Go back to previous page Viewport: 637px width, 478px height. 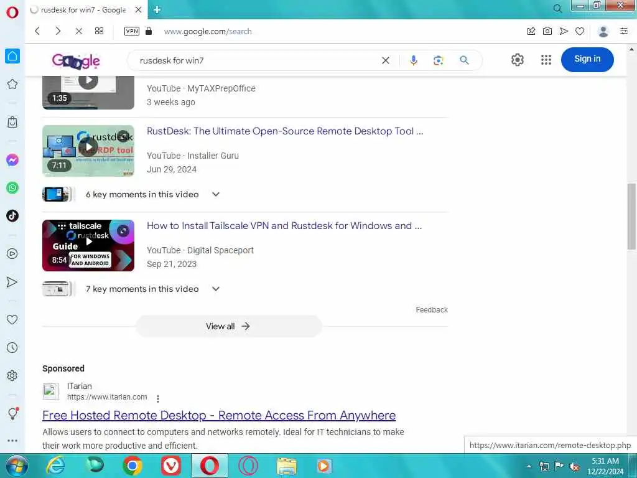[x=37, y=31]
